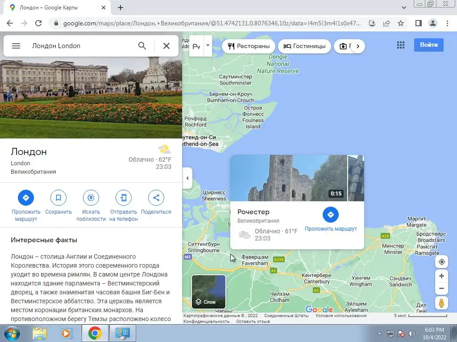Click the Соединенные Штаты link
The image size is (457, 342).
(286, 316)
